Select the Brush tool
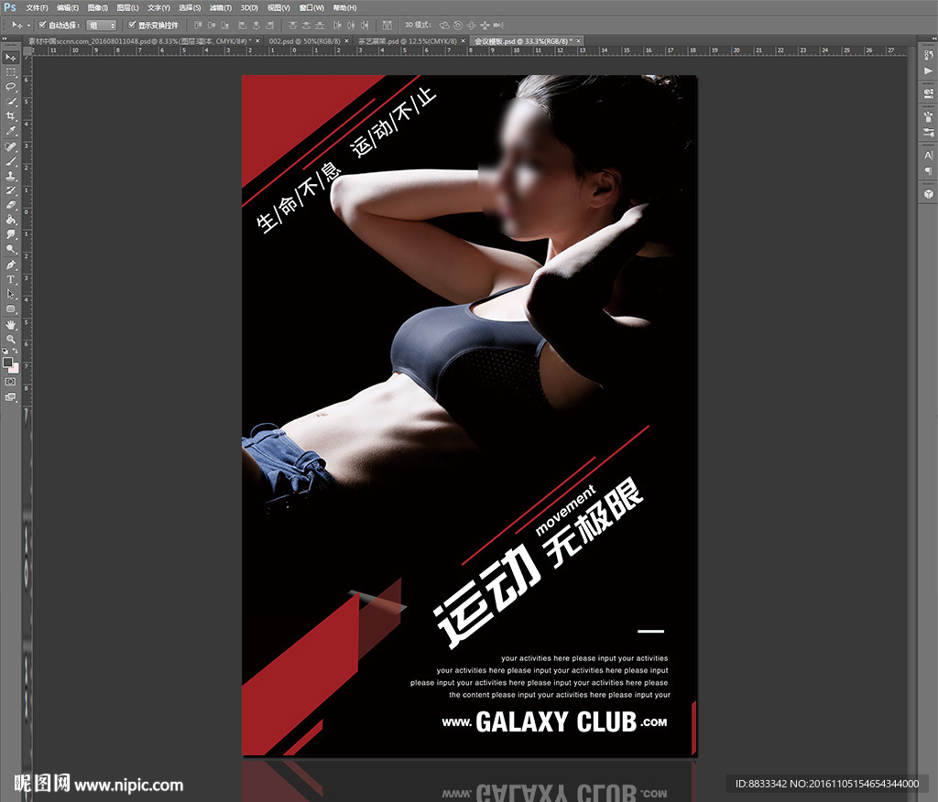 [11, 161]
